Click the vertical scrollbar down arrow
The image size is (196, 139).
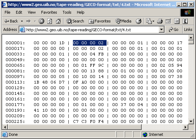(x=191, y=121)
